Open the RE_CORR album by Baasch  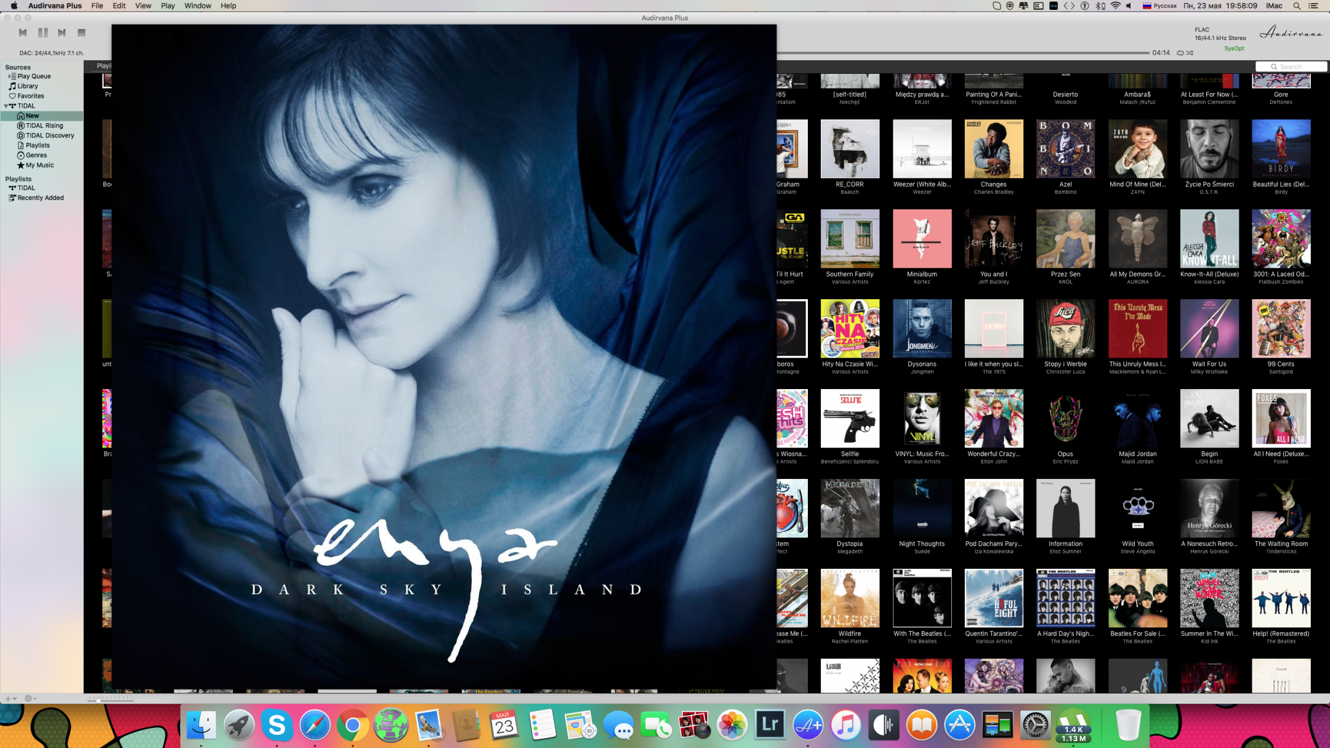click(x=850, y=149)
